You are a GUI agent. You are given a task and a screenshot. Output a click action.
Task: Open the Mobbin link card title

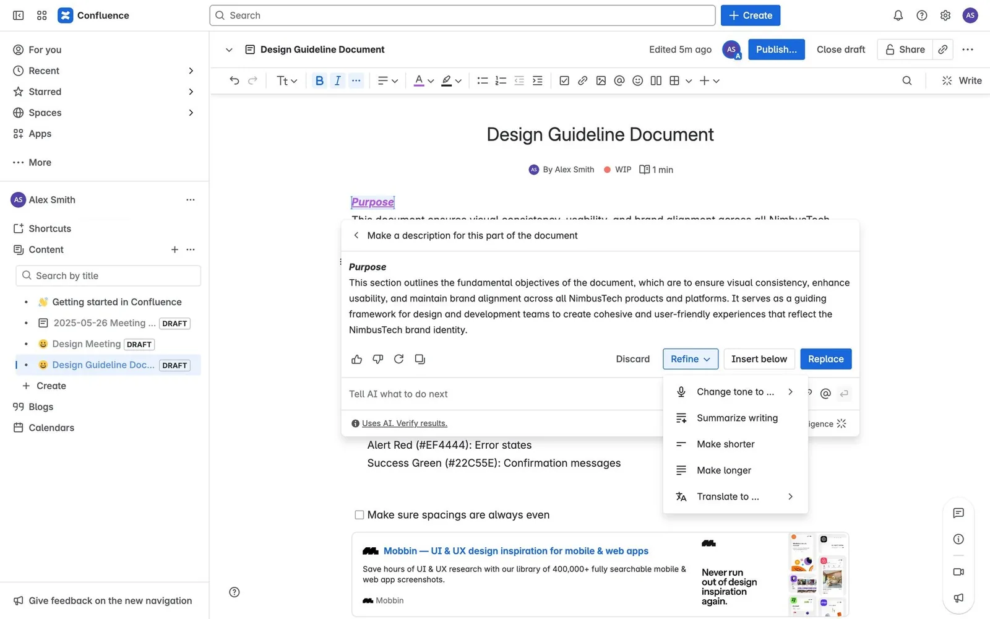click(x=516, y=551)
